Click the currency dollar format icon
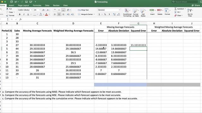Screen dimensions: 202x113 99,14
